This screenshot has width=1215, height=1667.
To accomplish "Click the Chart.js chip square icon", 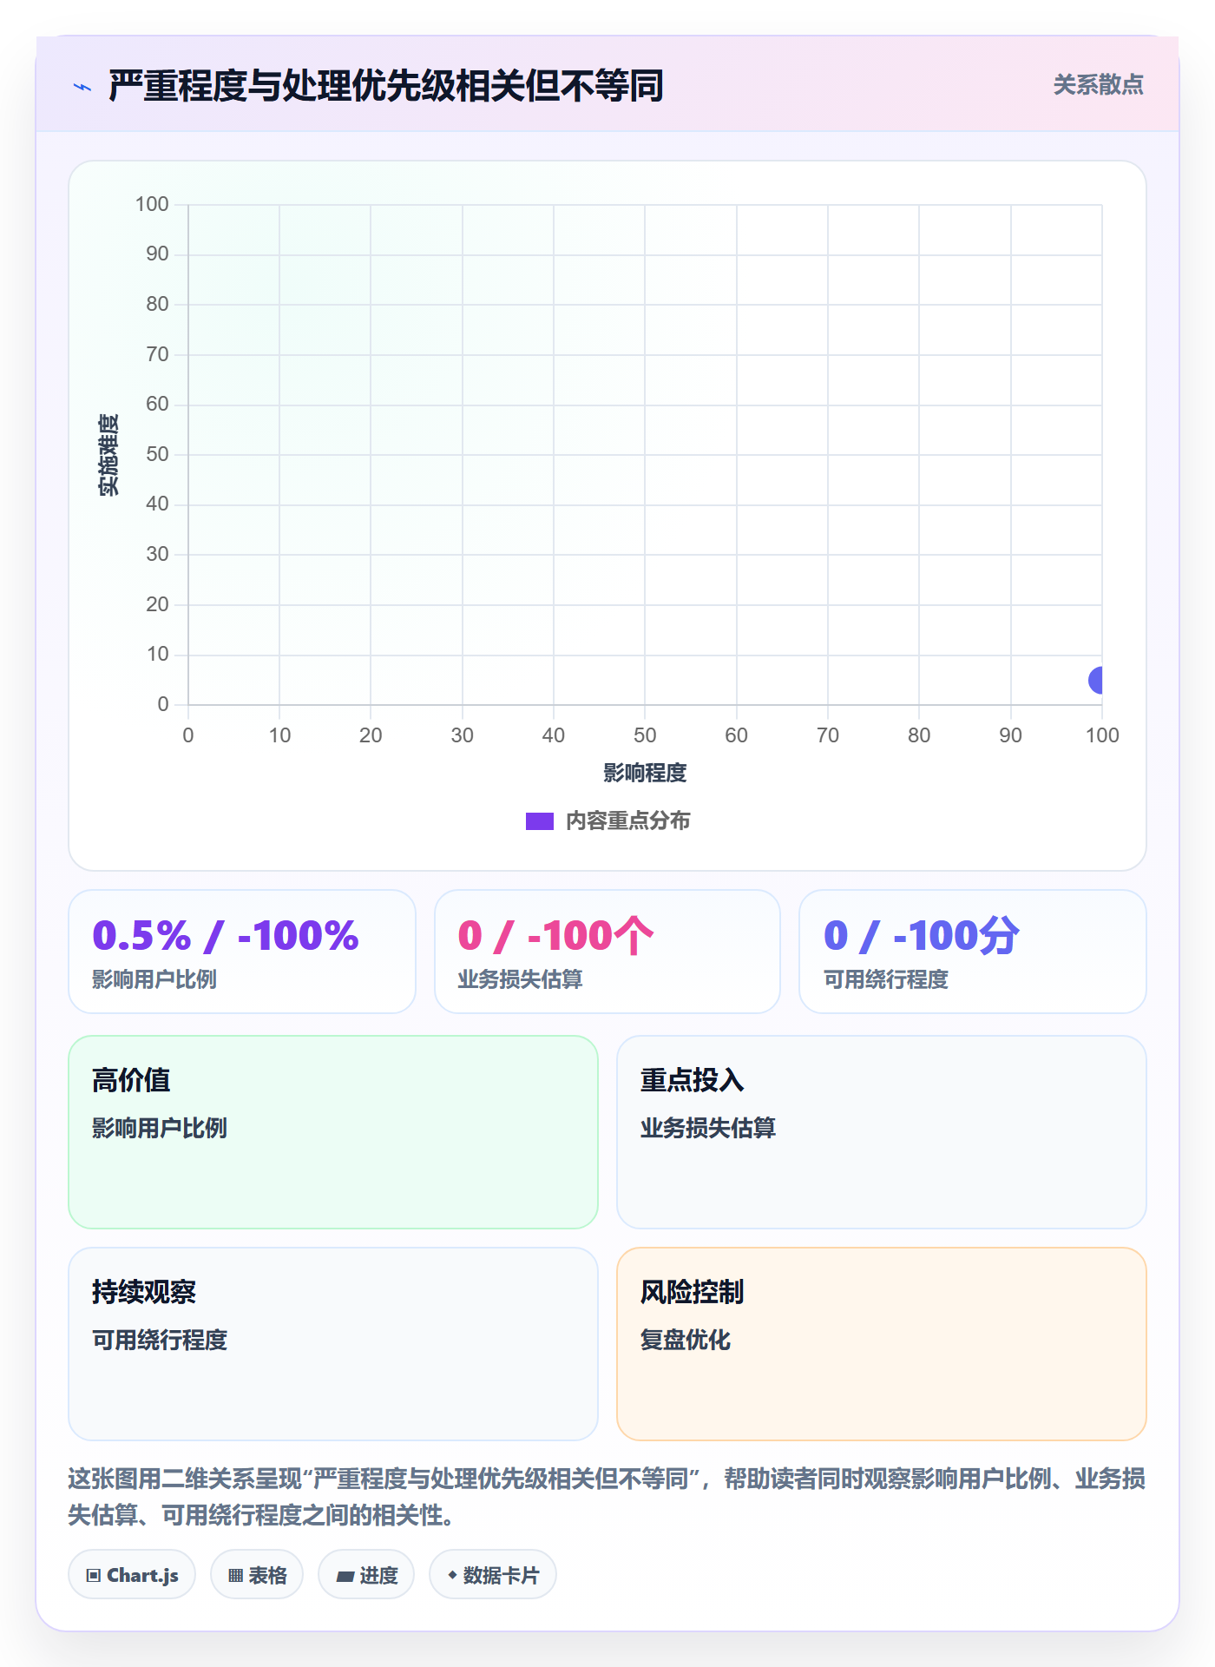I will coord(94,1575).
